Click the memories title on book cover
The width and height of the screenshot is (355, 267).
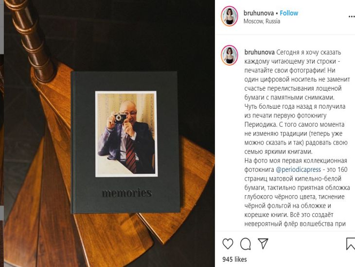click(127, 193)
